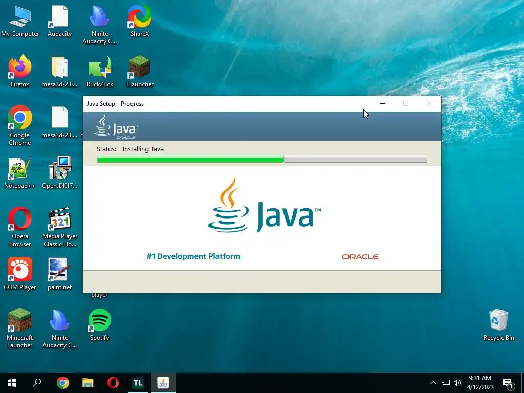Open Opera from the taskbar
524x393 pixels.
[113, 383]
